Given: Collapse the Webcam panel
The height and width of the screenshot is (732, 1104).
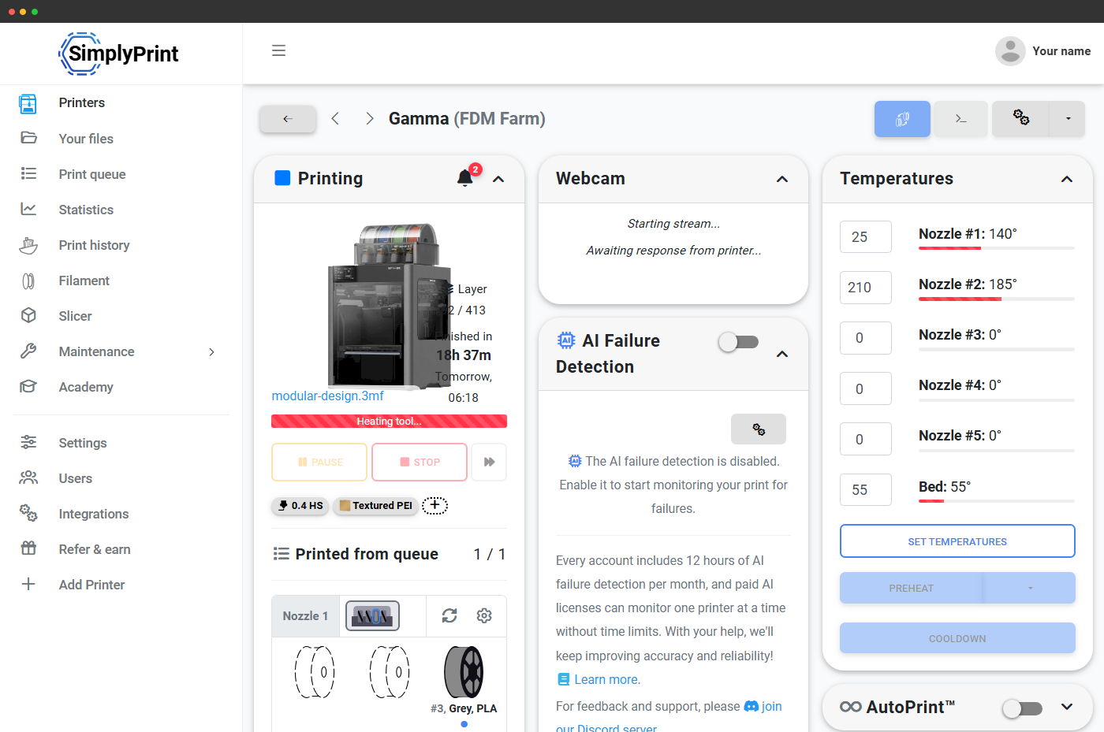Looking at the screenshot, I should pos(782,179).
